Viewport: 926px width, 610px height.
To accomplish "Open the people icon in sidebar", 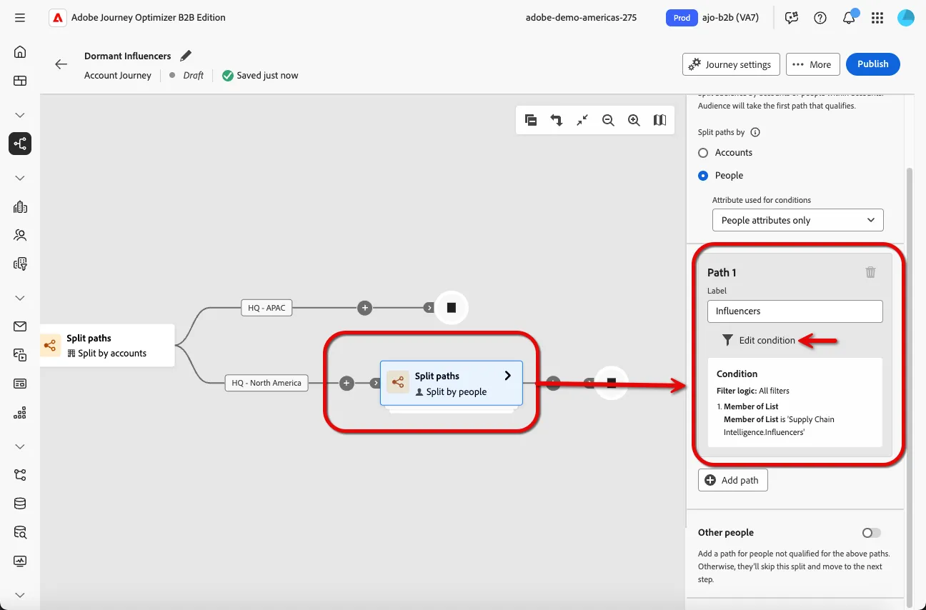I will 20,235.
